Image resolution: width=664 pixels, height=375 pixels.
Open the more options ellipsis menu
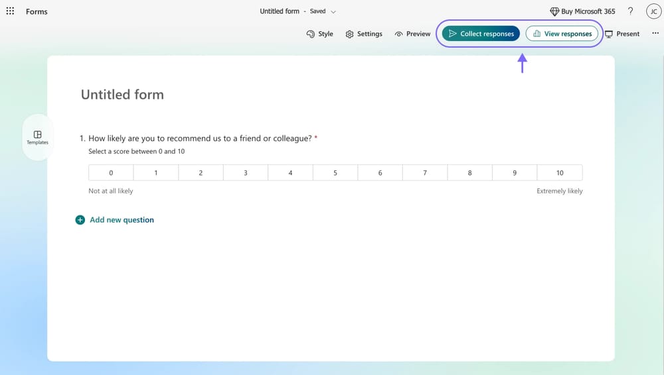point(655,34)
